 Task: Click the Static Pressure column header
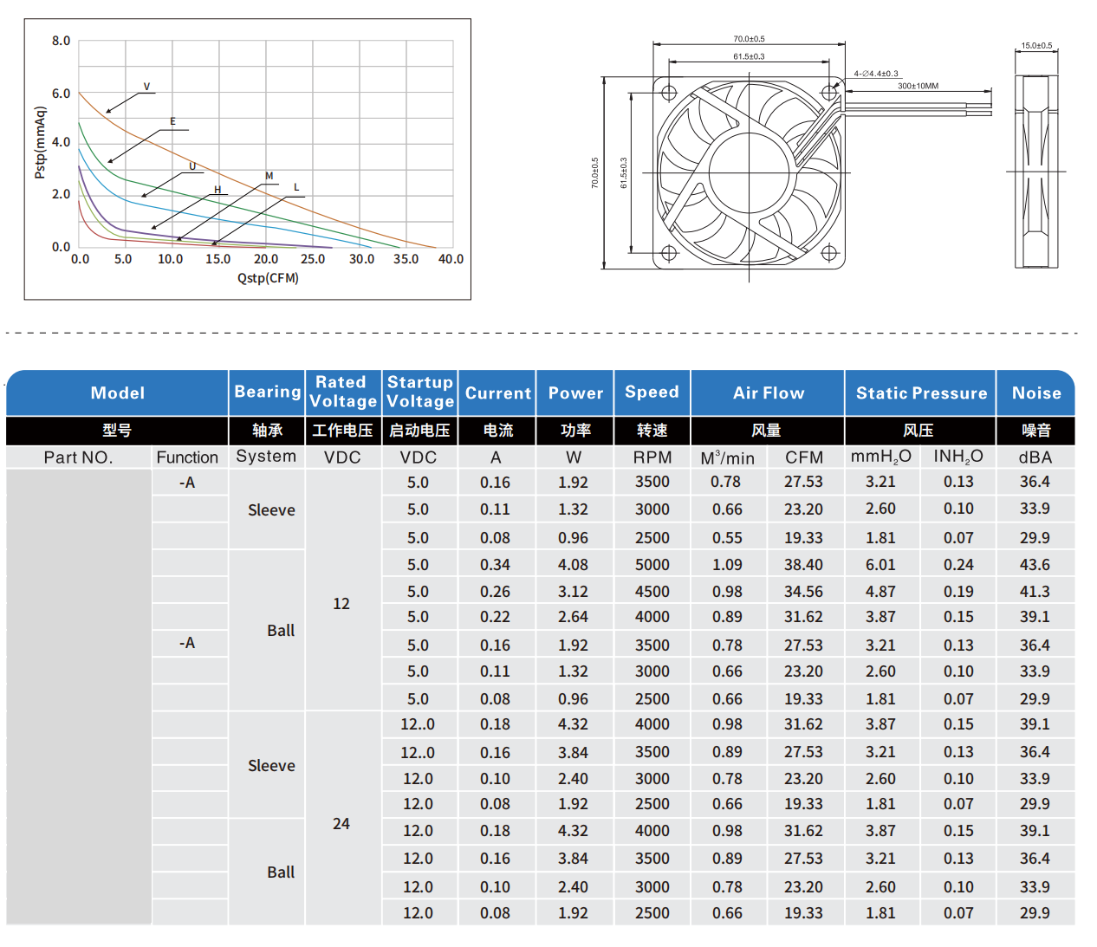(x=921, y=393)
